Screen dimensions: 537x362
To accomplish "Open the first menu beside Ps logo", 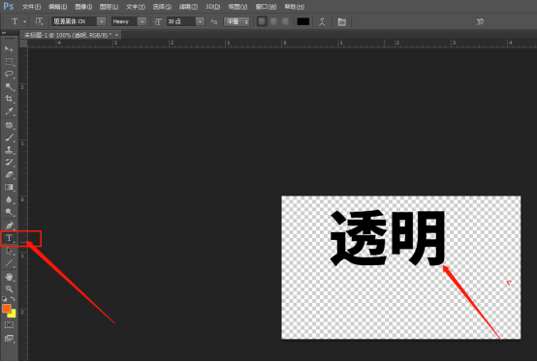I will (x=32, y=7).
